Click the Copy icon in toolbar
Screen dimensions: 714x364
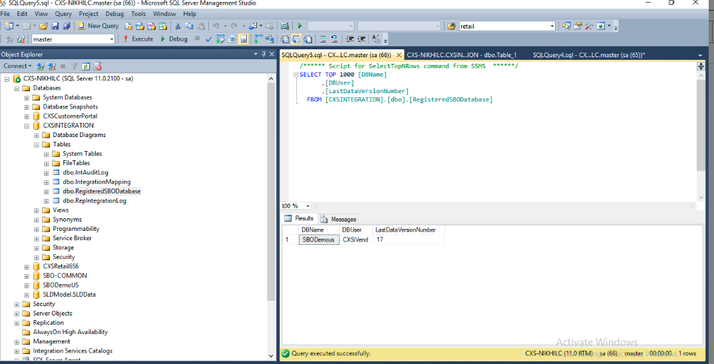click(x=189, y=26)
